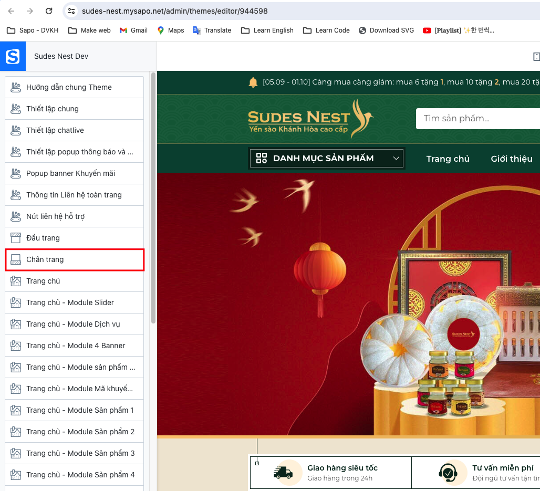
Task: Click the sidebar vertical scrollbar
Action: coord(153,198)
